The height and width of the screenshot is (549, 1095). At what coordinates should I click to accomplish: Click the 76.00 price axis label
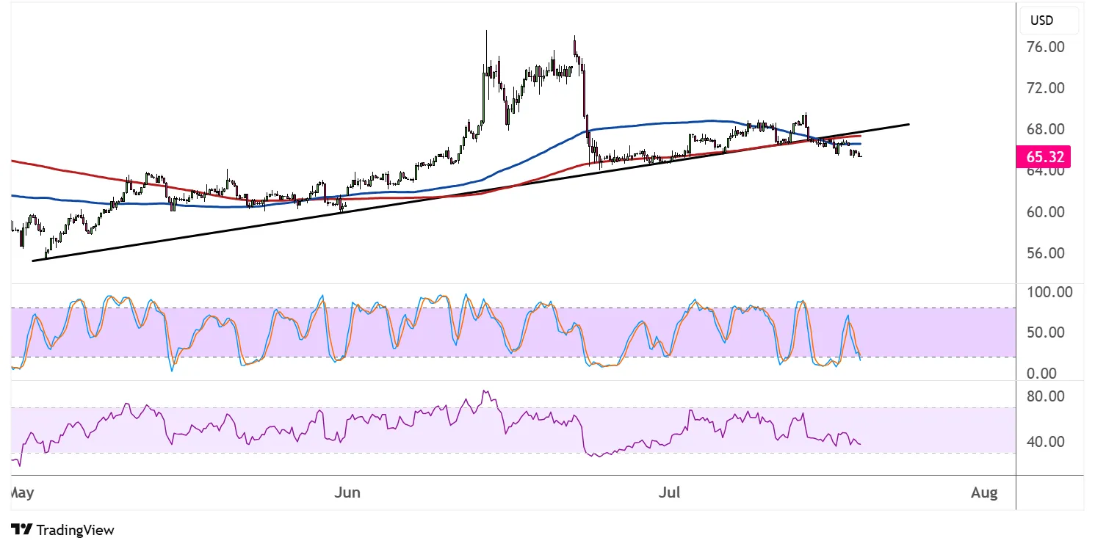tap(1046, 47)
